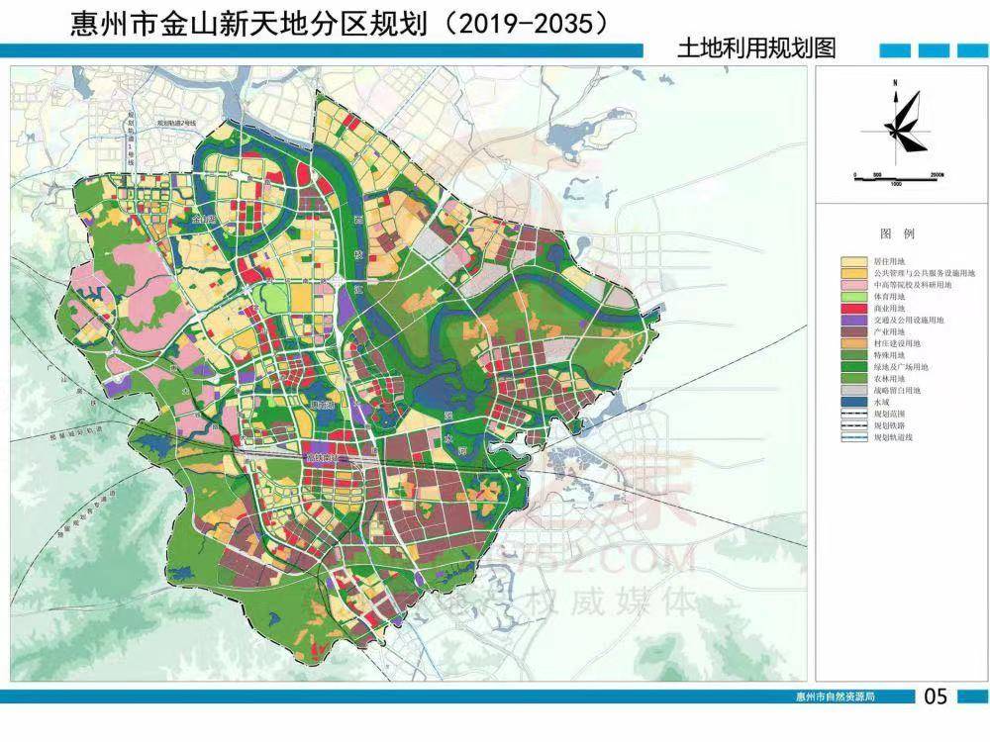Click the 居住用地 legend label
The height and width of the screenshot is (742, 990).
[889, 261]
